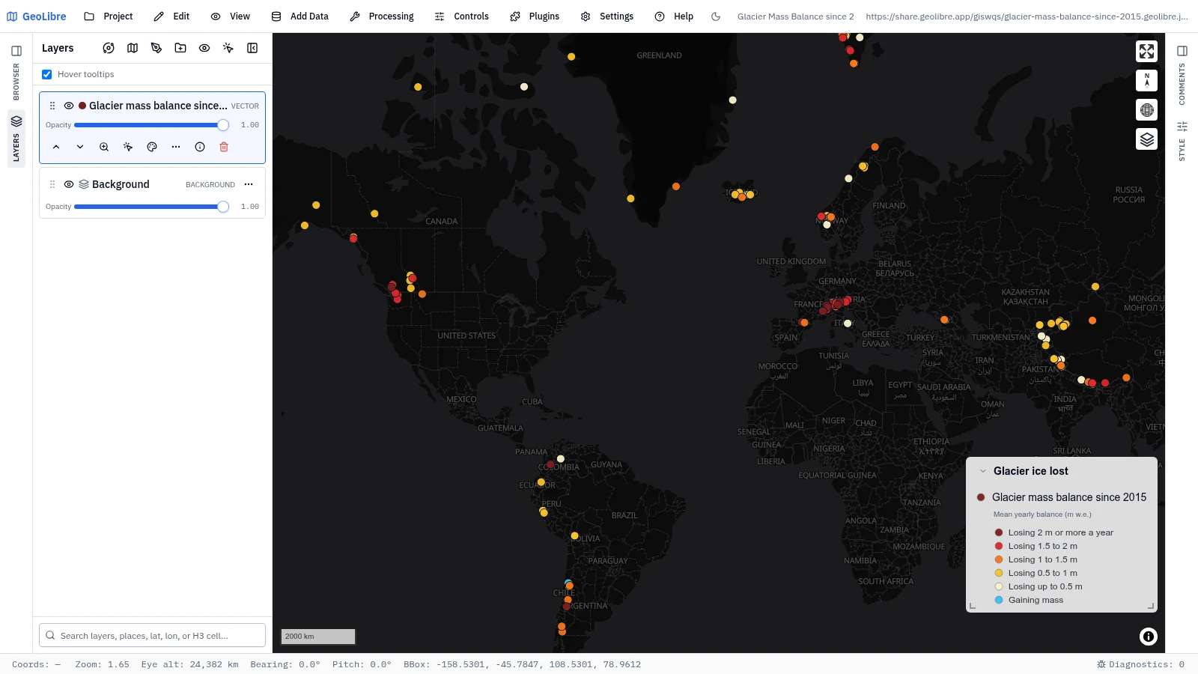Grab the Glacier layer drag handle

tap(52, 106)
